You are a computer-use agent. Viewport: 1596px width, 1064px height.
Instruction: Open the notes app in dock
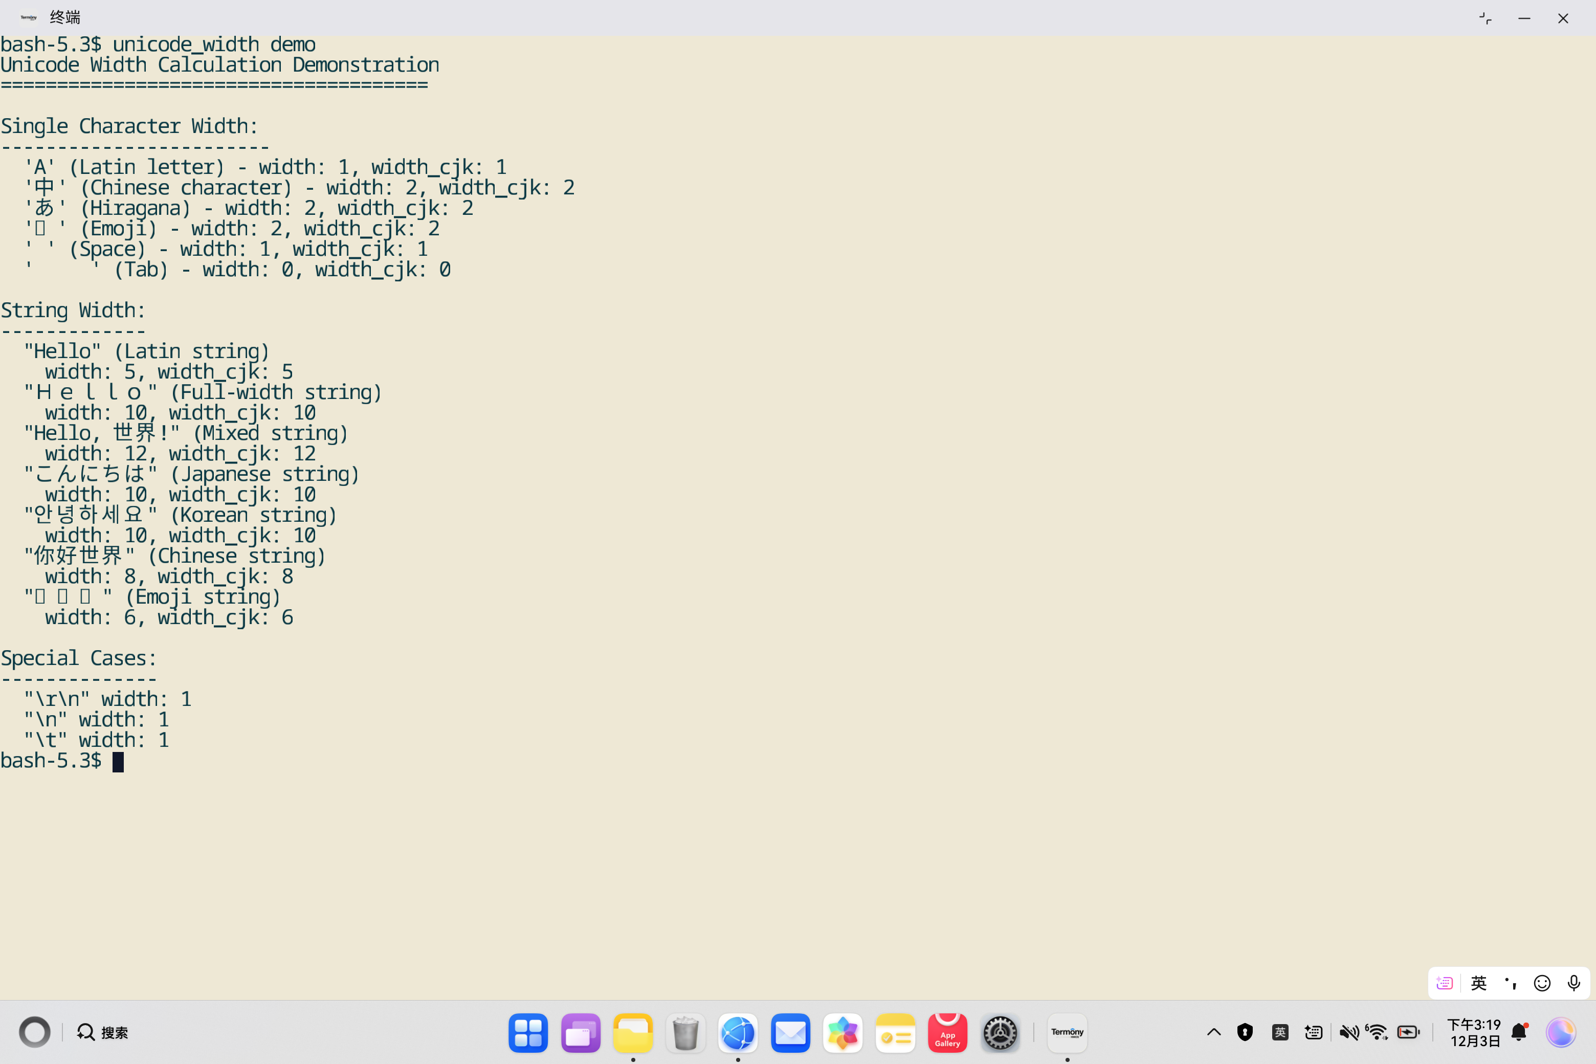pos(895,1033)
